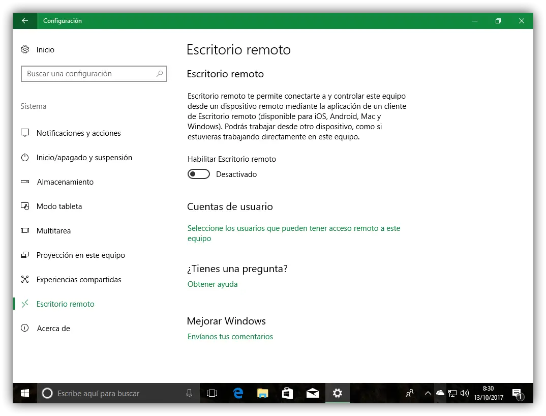Screen dimensions: 546x416
Task: Click the OneDrive cloud tray icon
Action: click(440, 393)
